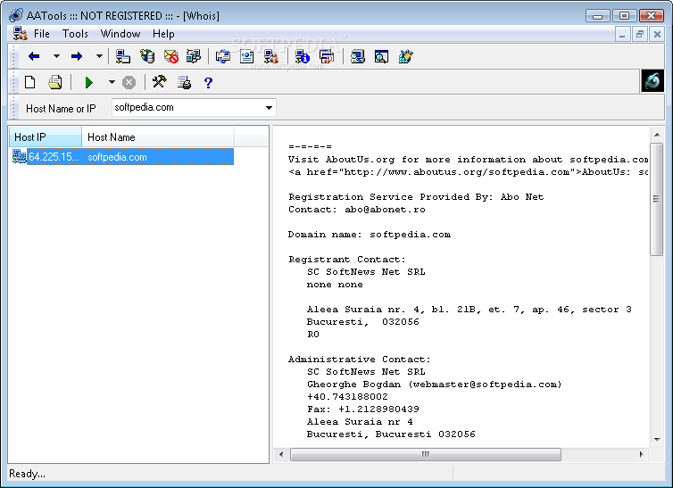Click the computer icon in the host row
This screenshot has height=488, width=673.
[x=20, y=156]
